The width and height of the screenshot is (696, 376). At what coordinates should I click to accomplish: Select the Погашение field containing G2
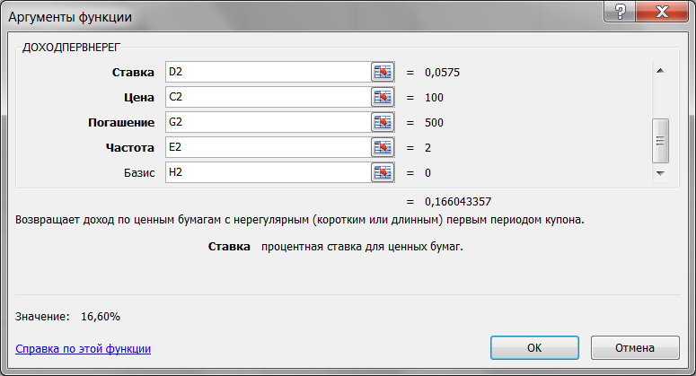[269, 122]
